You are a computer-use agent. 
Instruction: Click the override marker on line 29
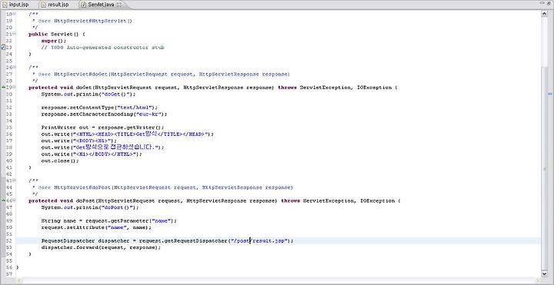click(3, 87)
